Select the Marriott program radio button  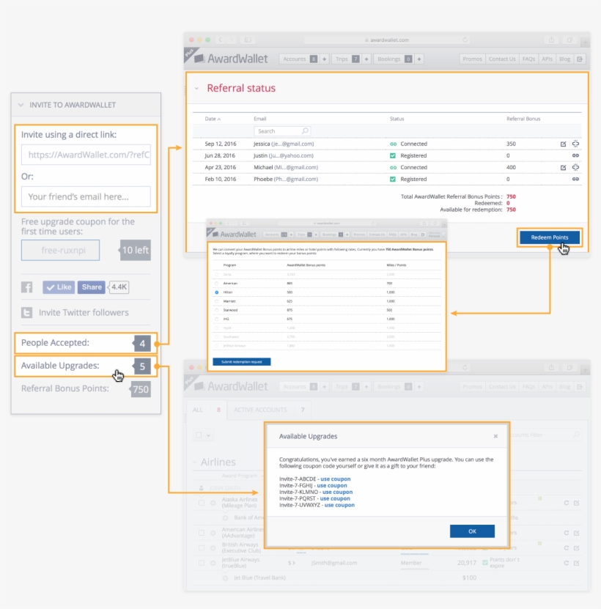[x=217, y=301]
